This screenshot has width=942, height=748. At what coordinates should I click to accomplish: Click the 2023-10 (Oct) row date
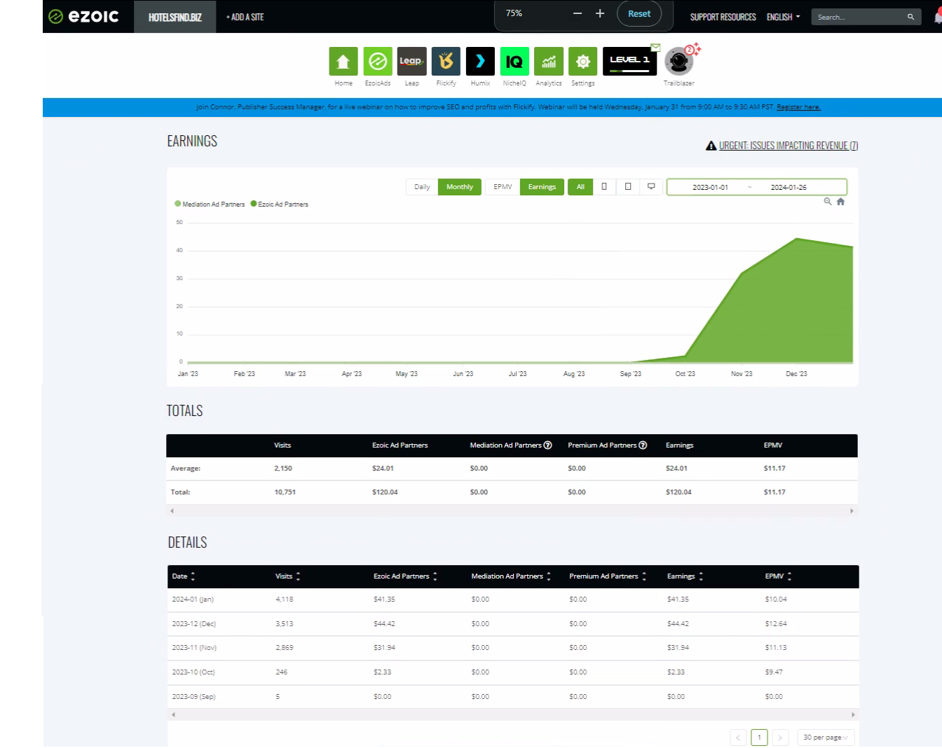(193, 672)
